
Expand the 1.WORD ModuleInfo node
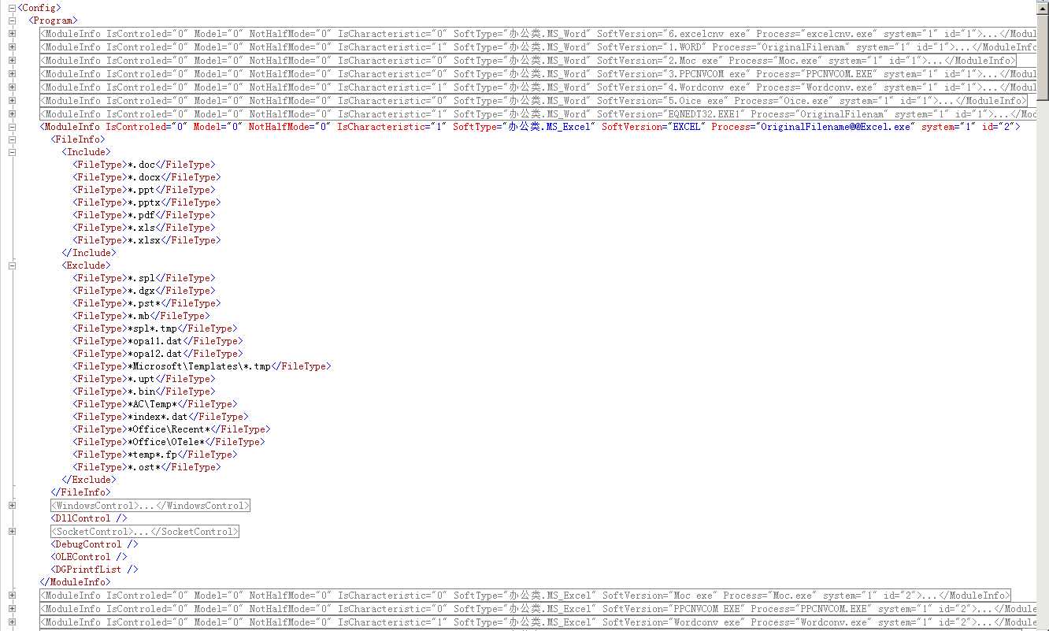[12, 47]
